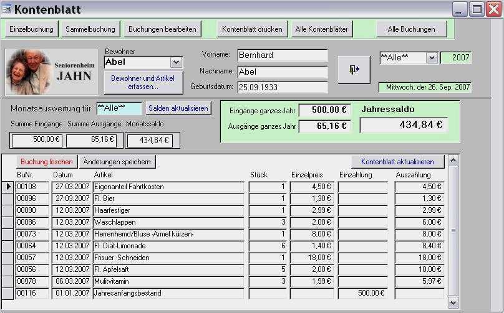Click the vertical scrollbar thumb of list
This screenshot has height=313, width=504.
point(453,231)
